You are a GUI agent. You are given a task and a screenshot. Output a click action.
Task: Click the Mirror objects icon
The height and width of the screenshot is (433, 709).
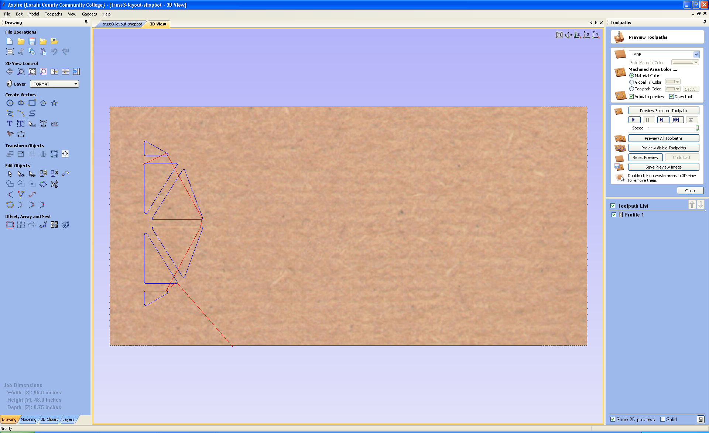pos(43,154)
